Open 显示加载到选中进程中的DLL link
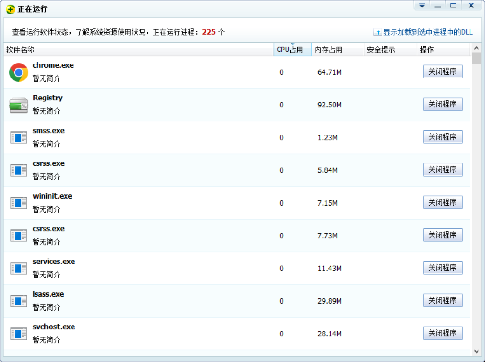 427,32
